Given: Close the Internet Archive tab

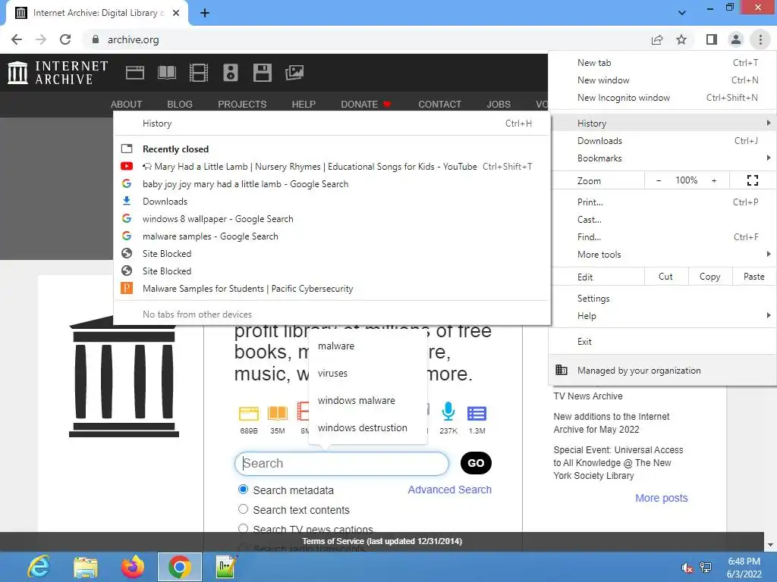Looking at the screenshot, I should (176, 13).
